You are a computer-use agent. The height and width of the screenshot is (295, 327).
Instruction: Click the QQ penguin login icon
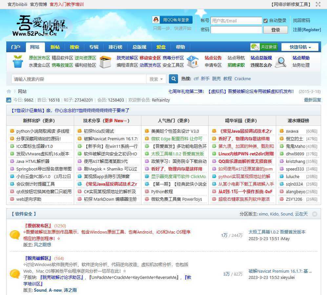[x=156, y=20]
